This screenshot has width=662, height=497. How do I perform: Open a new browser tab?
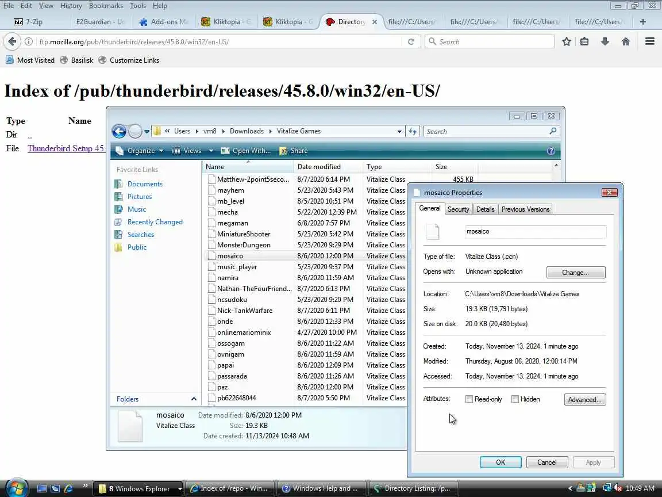(x=642, y=21)
